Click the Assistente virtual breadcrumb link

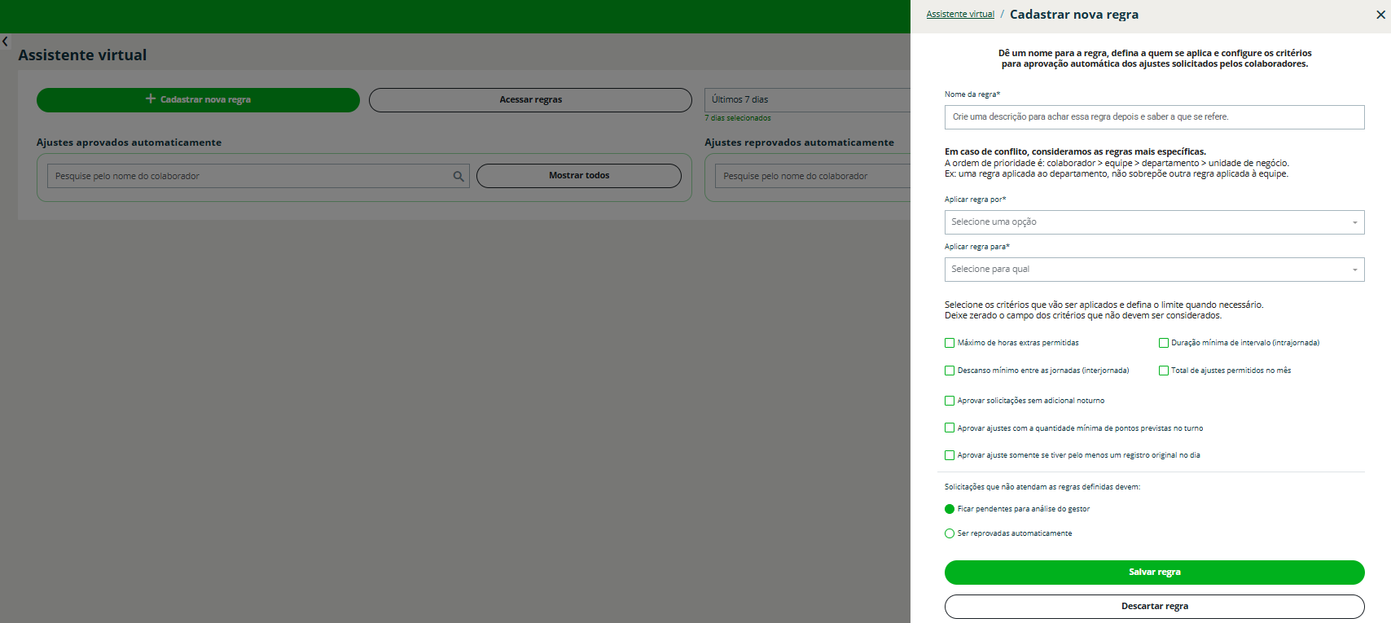960,15
